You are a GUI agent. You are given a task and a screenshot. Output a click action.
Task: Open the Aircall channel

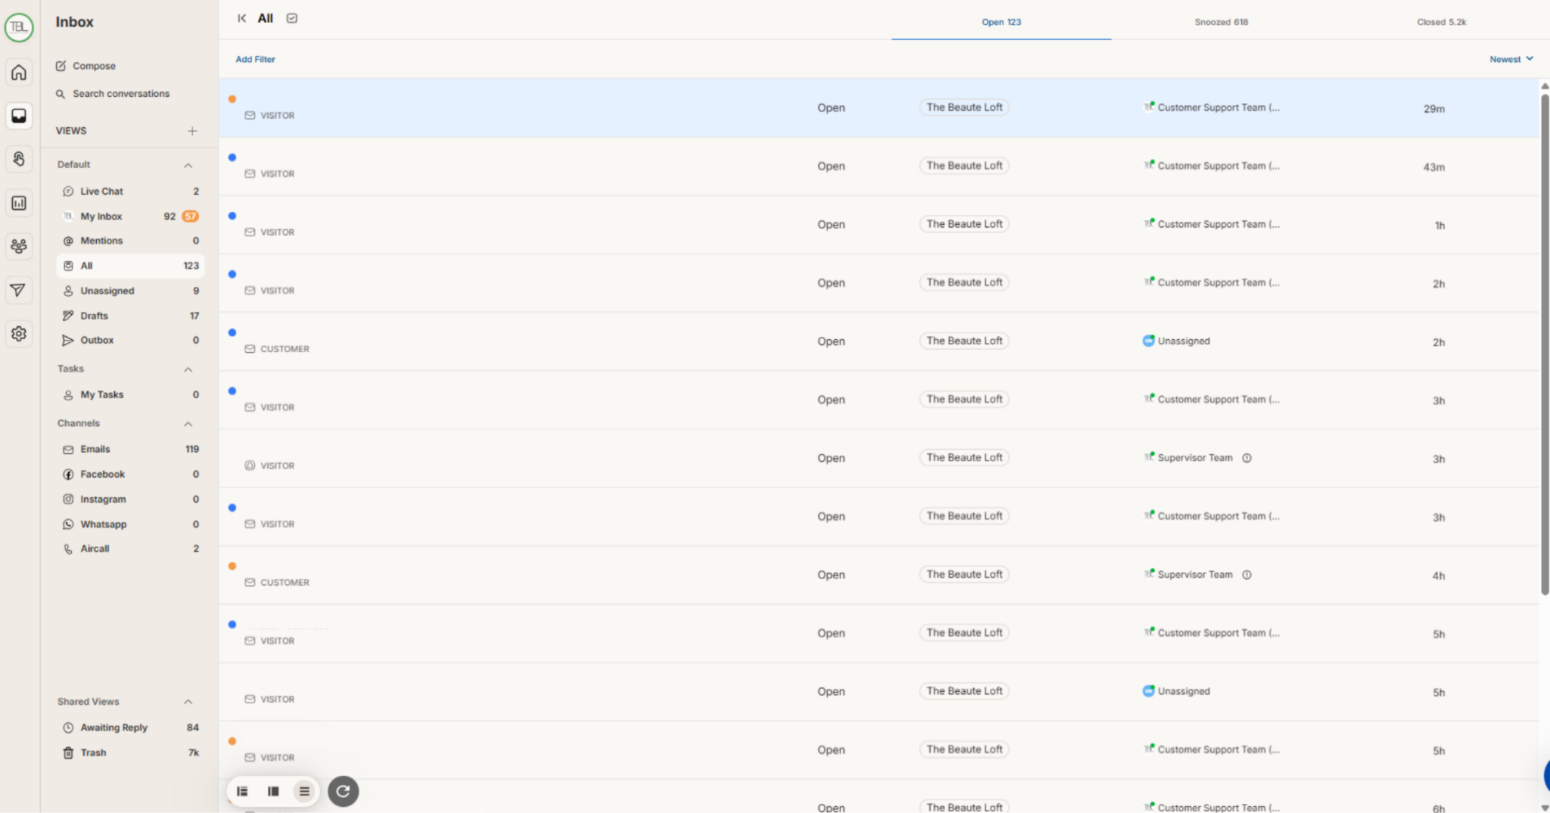[130, 549]
